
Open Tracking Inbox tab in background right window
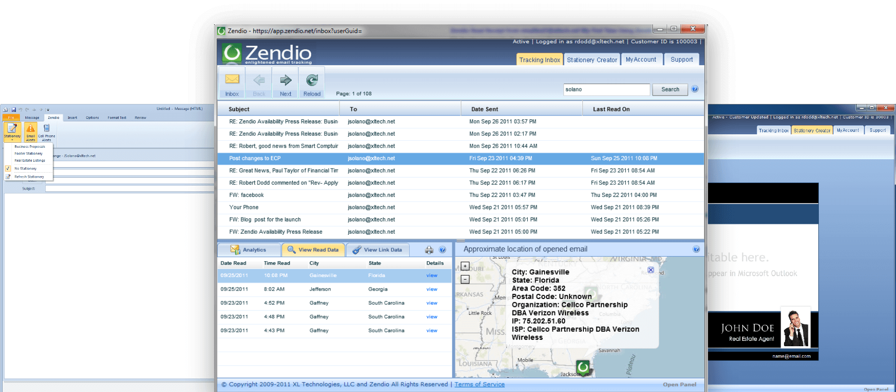pyautogui.click(x=774, y=130)
